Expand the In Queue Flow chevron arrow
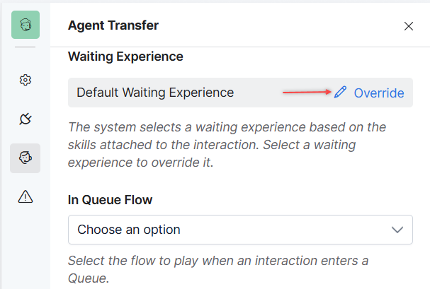 pyautogui.click(x=397, y=230)
